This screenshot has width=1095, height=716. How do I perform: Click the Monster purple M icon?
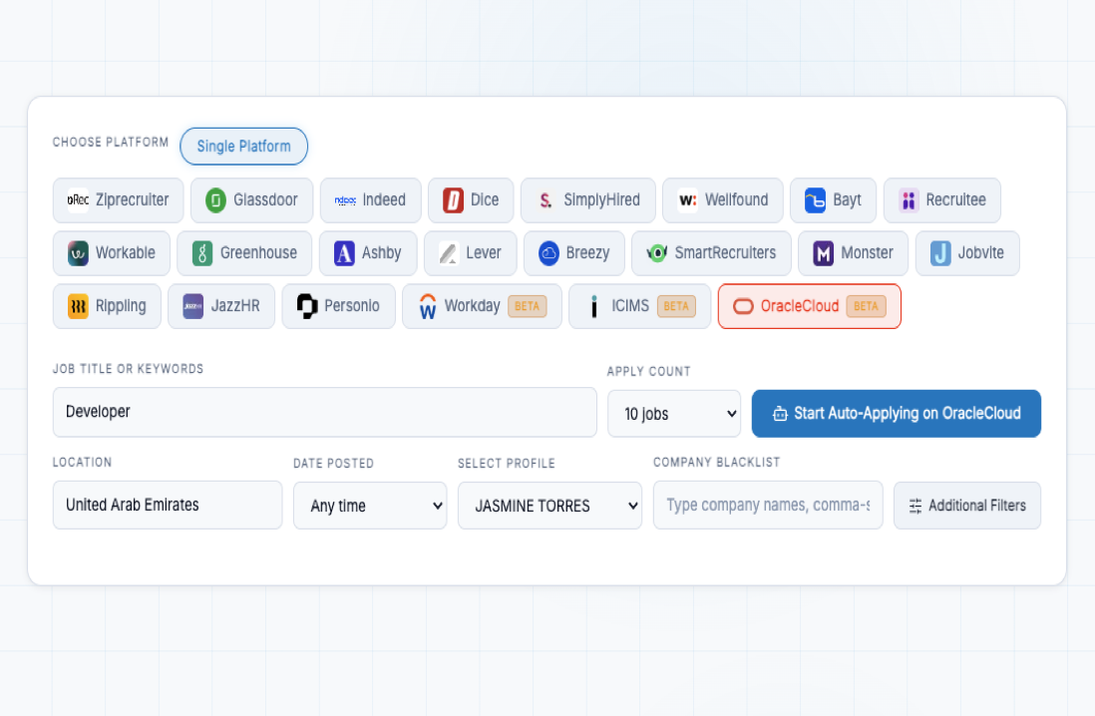click(x=823, y=253)
